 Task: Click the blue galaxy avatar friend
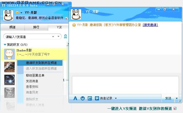pos(9,80)
